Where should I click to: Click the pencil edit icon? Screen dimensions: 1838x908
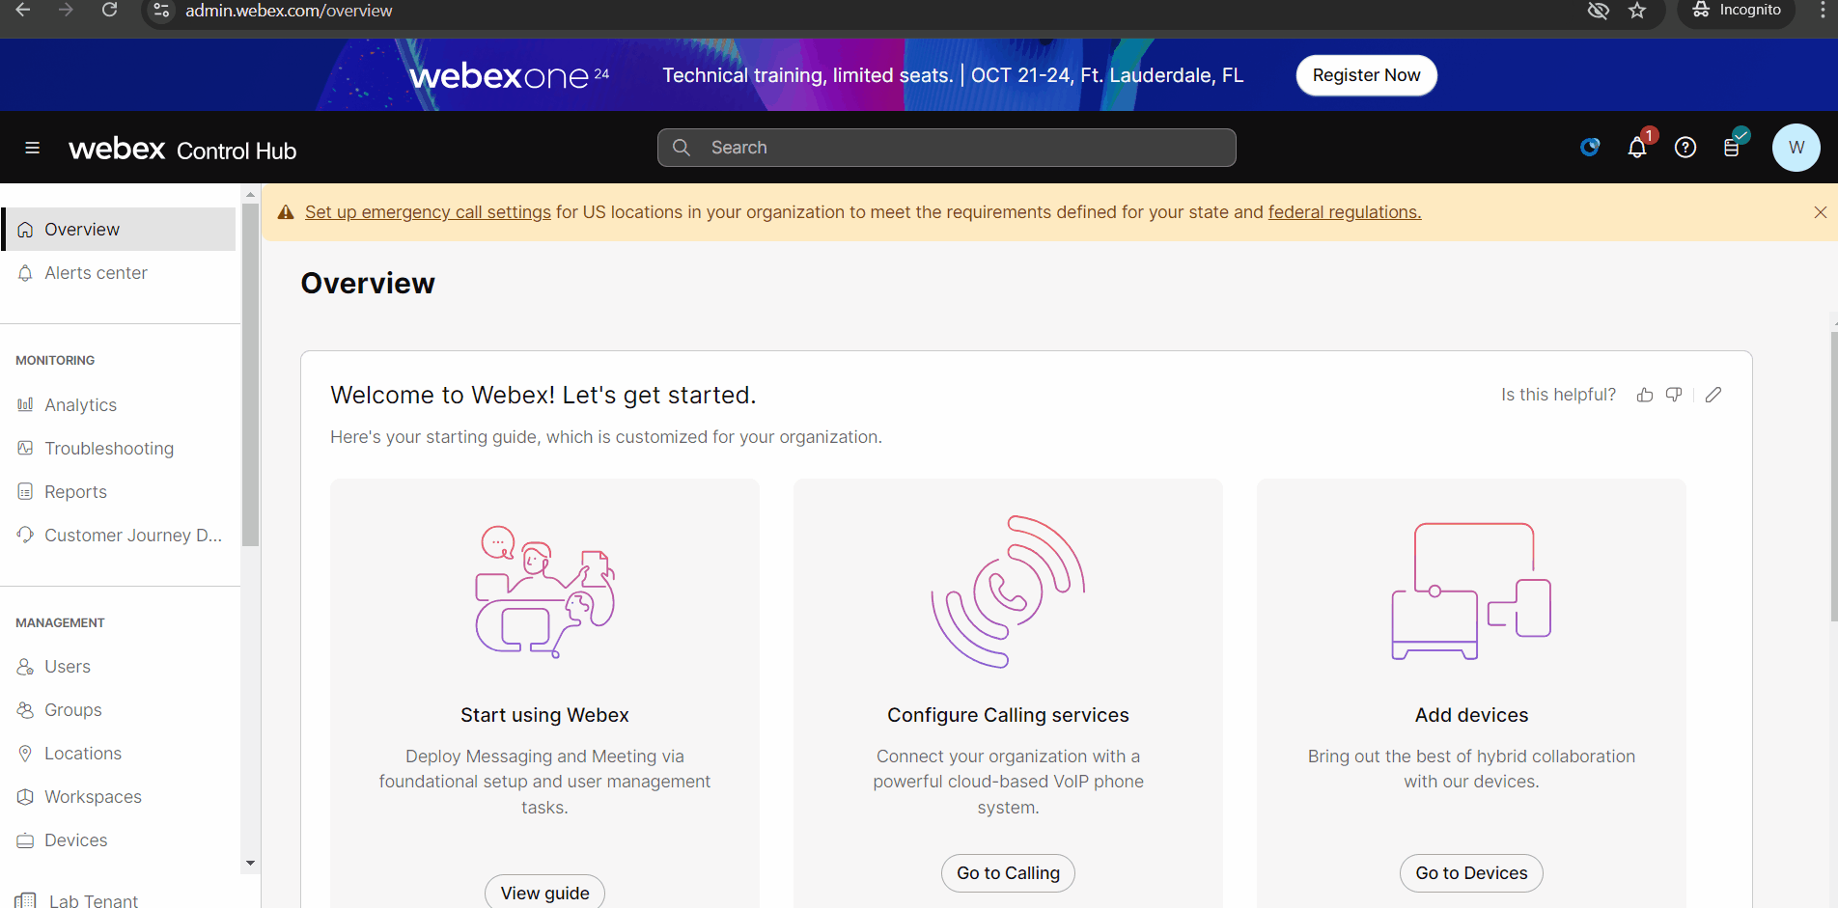1713,395
